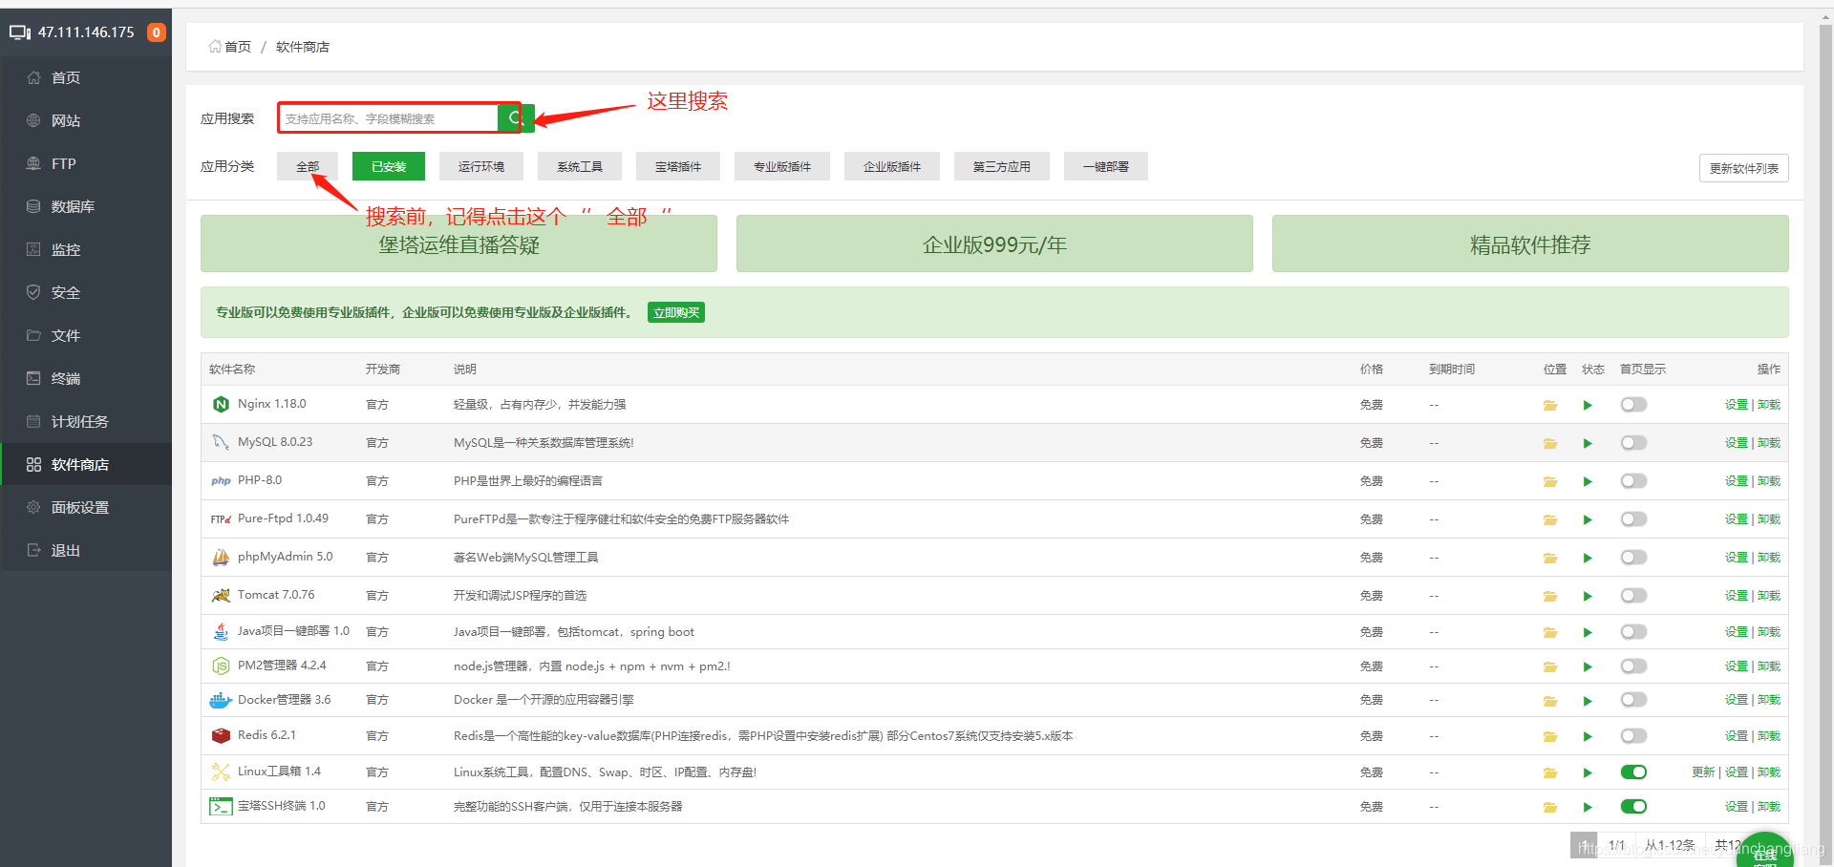The image size is (1834, 867).
Task: Click the PM2管理器 node.js icon
Action: 221,666
